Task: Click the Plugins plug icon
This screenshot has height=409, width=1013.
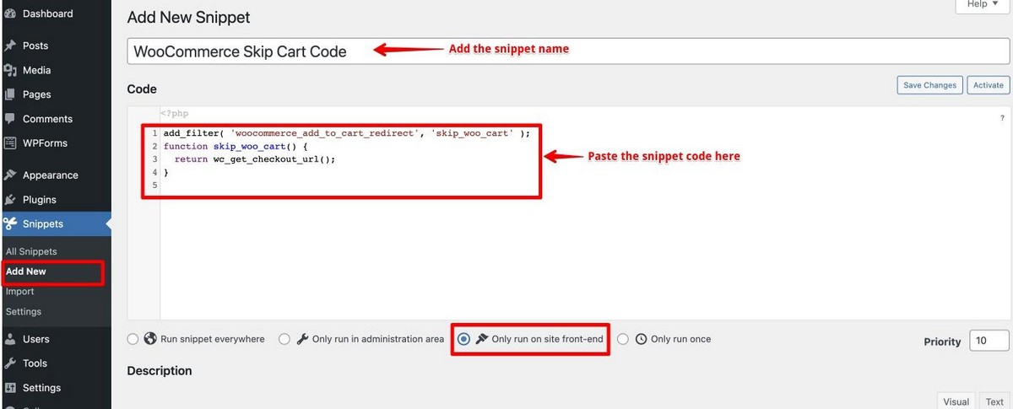Action: tap(10, 200)
